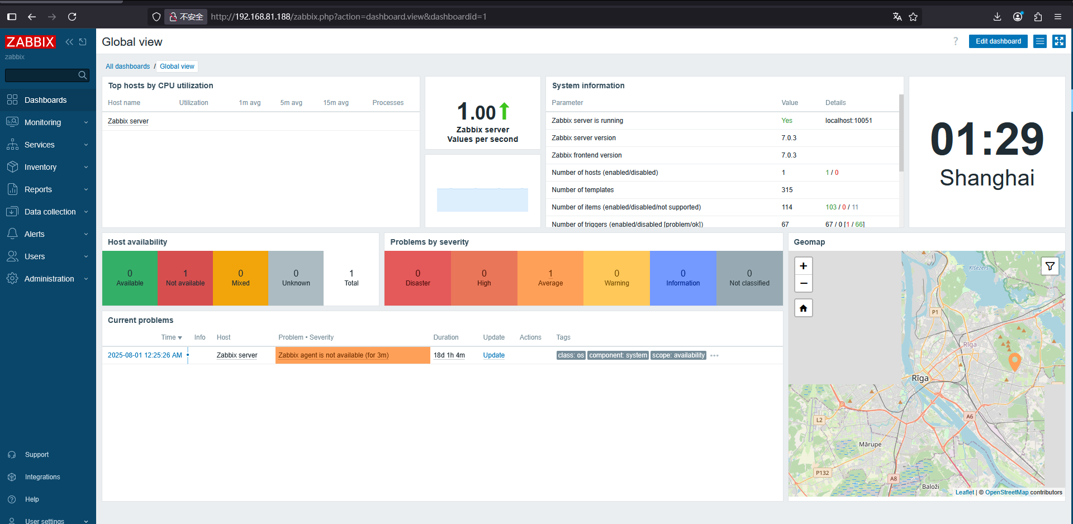The height and width of the screenshot is (524, 1073).
Task: Click Update on the Zabbix agent problem
Action: pos(493,355)
